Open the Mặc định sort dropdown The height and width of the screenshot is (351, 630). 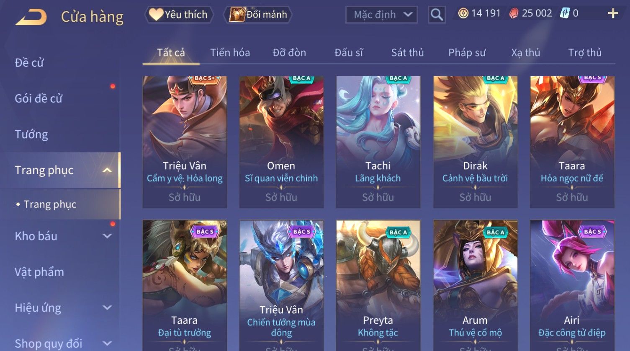[x=381, y=15]
